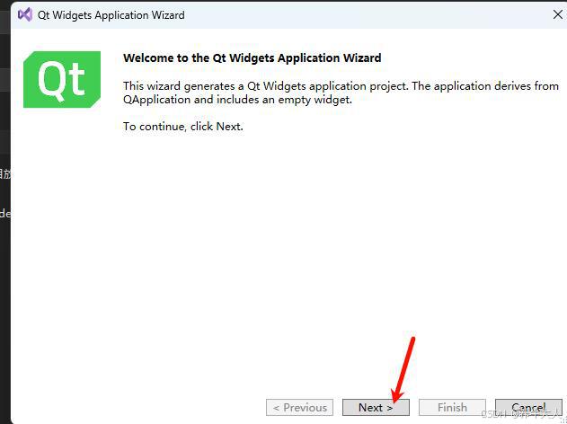This screenshot has width=567, height=424.
Task: Cancel the Qt Widgets Application Wizard
Action: tap(528, 407)
